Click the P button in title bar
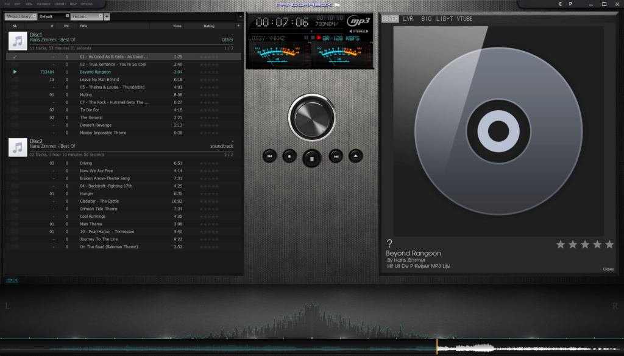The width and height of the screenshot is (624, 356). point(570,4)
